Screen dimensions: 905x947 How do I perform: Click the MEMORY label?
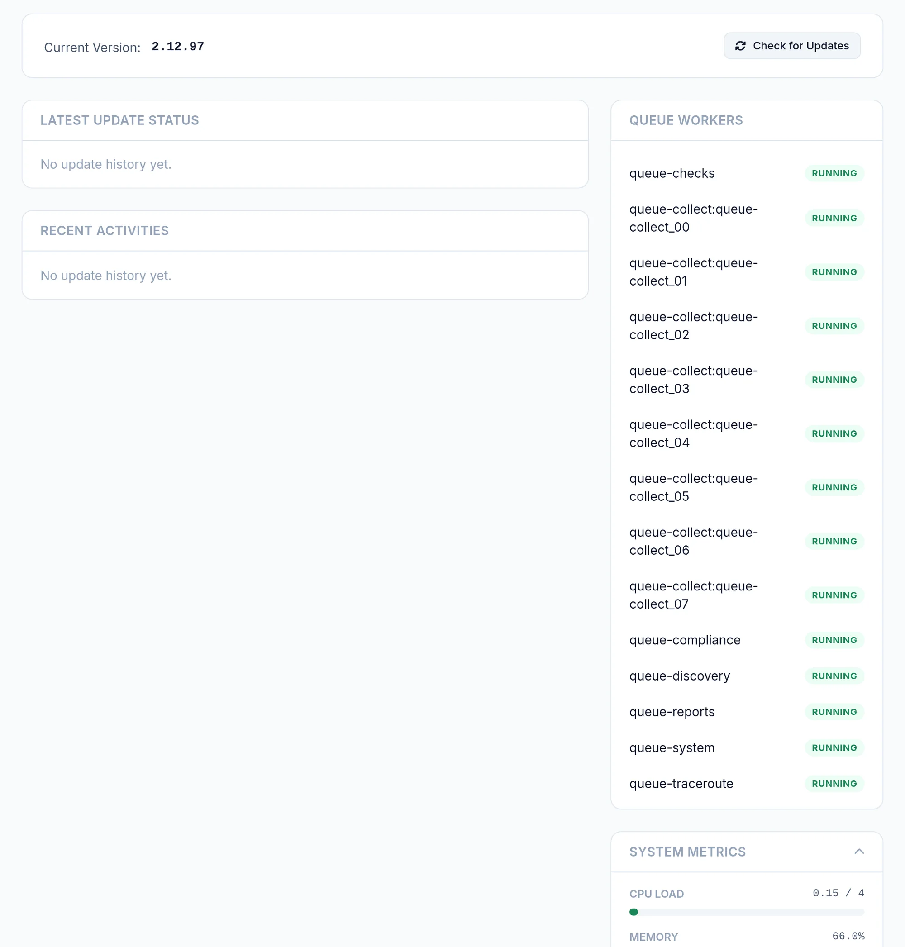tap(654, 937)
